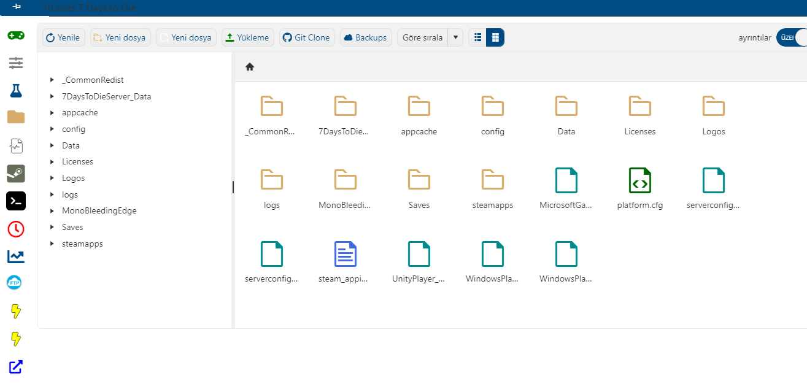Switch to list view layout
The width and height of the screenshot is (807, 392).
477,37
